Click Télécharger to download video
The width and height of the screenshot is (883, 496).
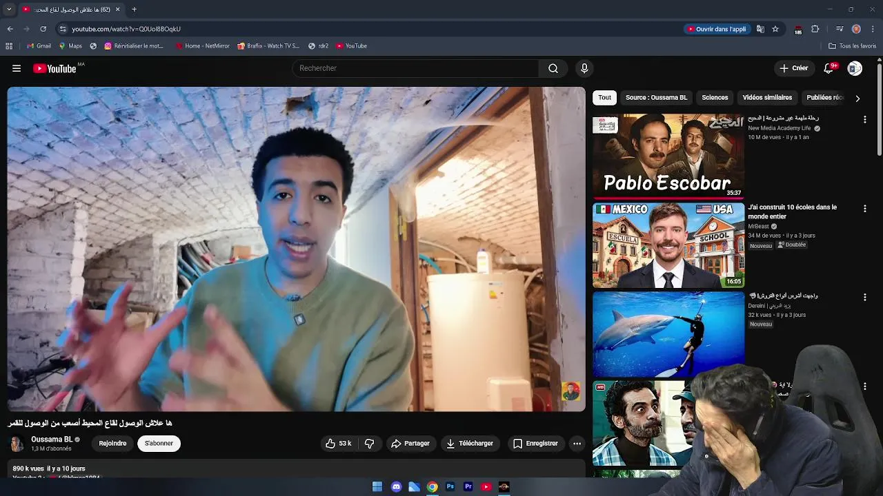click(470, 444)
